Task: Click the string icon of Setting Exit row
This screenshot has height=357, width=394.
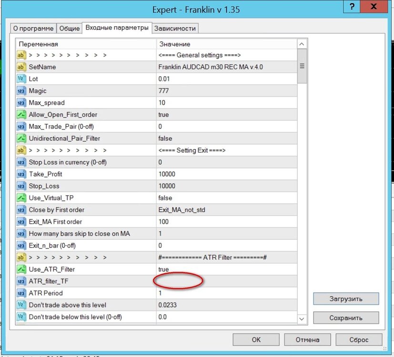Action: (21, 150)
